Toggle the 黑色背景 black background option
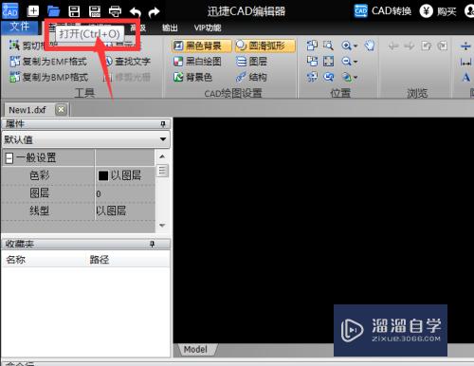The image size is (474, 366). coord(202,46)
